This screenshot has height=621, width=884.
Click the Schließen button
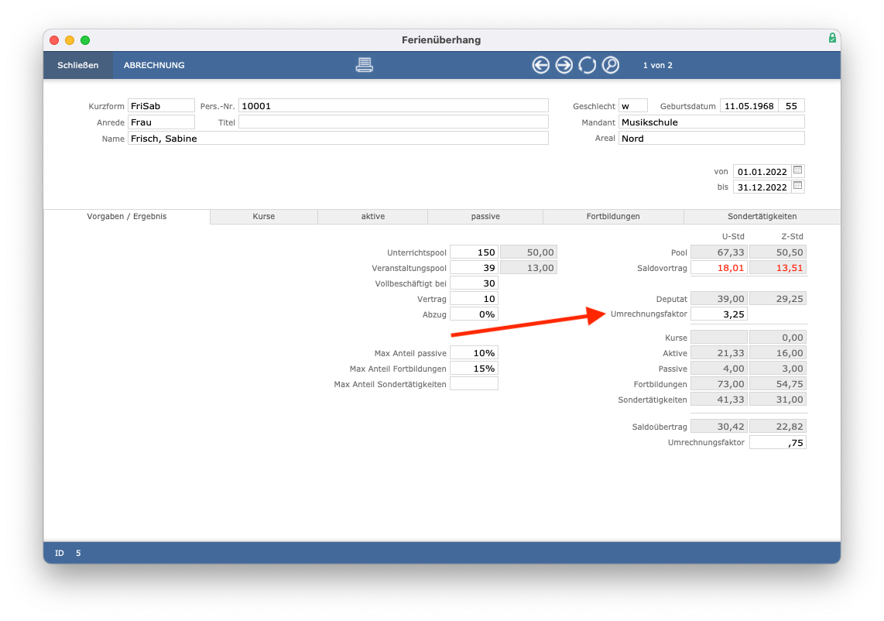[x=78, y=65]
